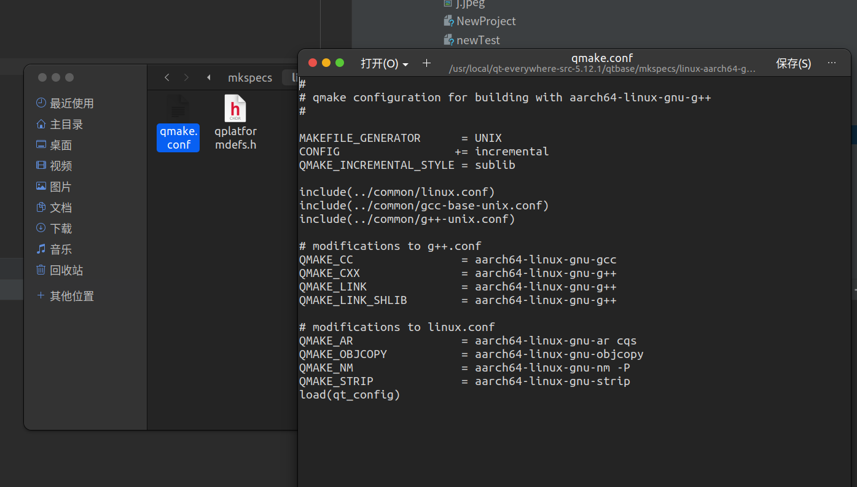
Task: Click the file path subtitle in the header
Action: coord(602,69)
